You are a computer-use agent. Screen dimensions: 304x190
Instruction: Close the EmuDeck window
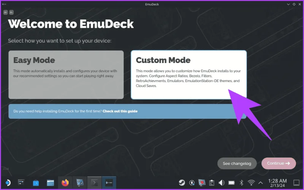coord(300,4)
